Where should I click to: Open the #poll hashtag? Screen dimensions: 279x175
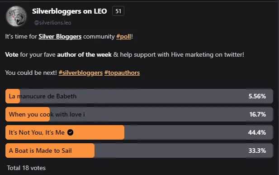point(123,36)
